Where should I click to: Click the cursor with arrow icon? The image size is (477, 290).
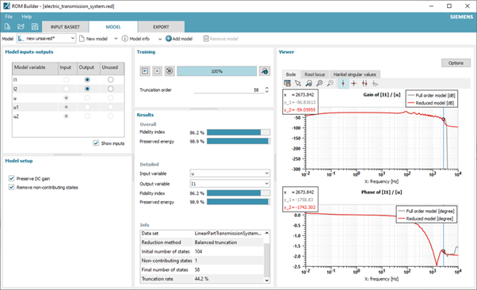pos(375,83)
